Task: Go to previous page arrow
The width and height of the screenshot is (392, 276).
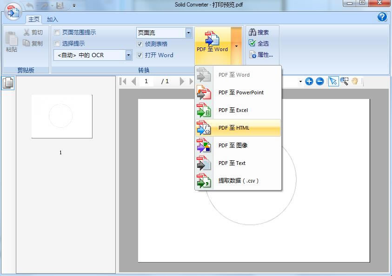Action: point(134,81)
